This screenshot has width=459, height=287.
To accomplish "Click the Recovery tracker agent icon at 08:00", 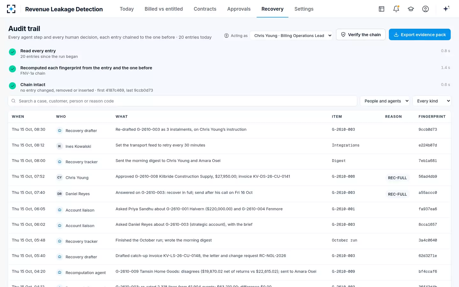I will tap(60, 162).
